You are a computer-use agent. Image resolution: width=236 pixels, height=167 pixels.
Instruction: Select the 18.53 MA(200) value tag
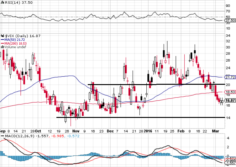point(230,92)
